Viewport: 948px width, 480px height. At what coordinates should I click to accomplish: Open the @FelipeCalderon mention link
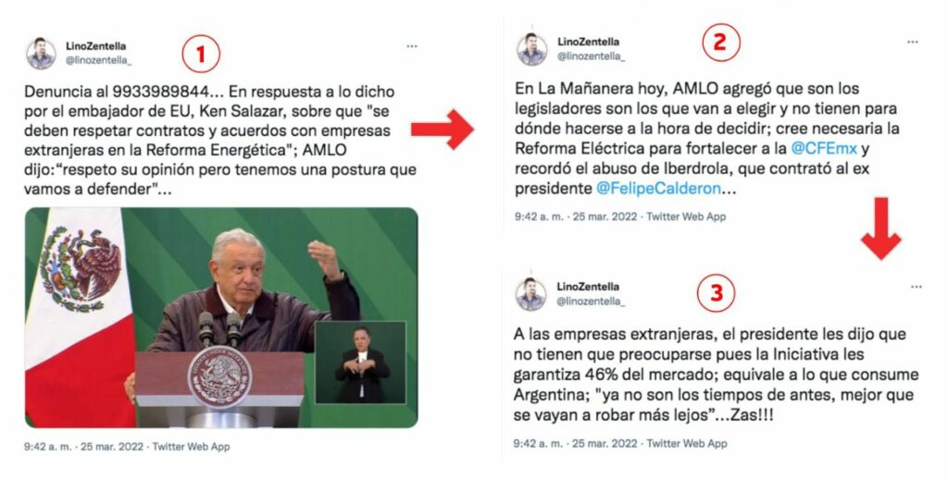[658, 189]
